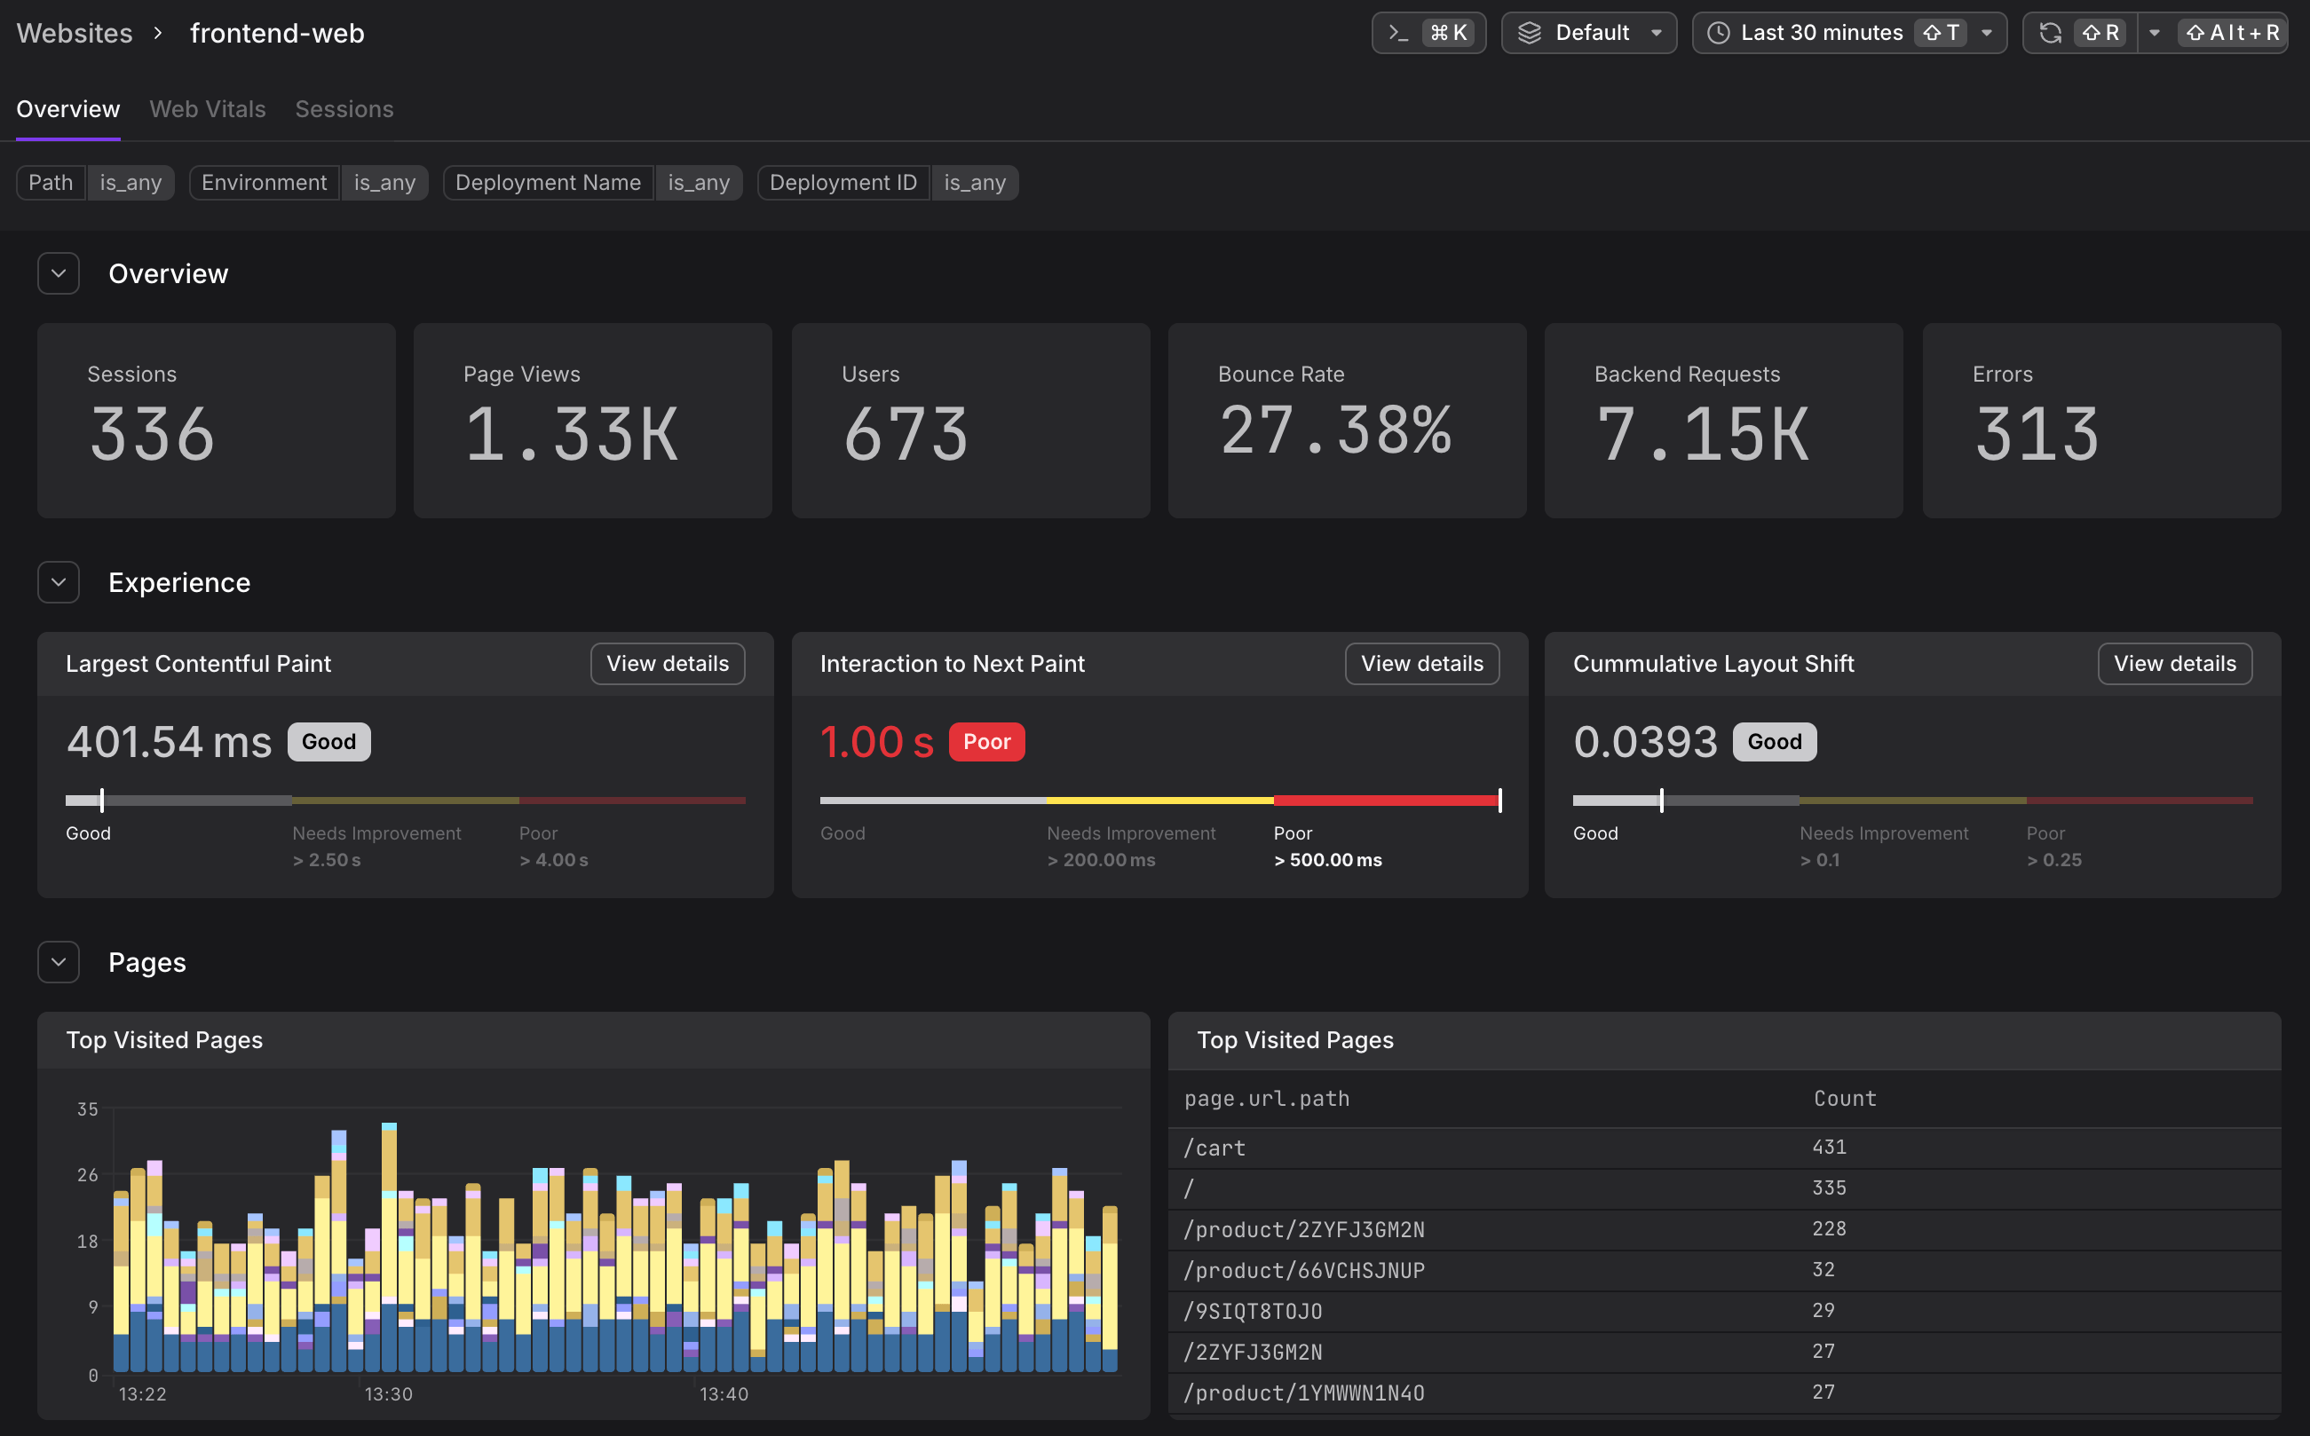Switch to the Web Vitals tab
The image size is (2310, 1436).
point(207,108)
